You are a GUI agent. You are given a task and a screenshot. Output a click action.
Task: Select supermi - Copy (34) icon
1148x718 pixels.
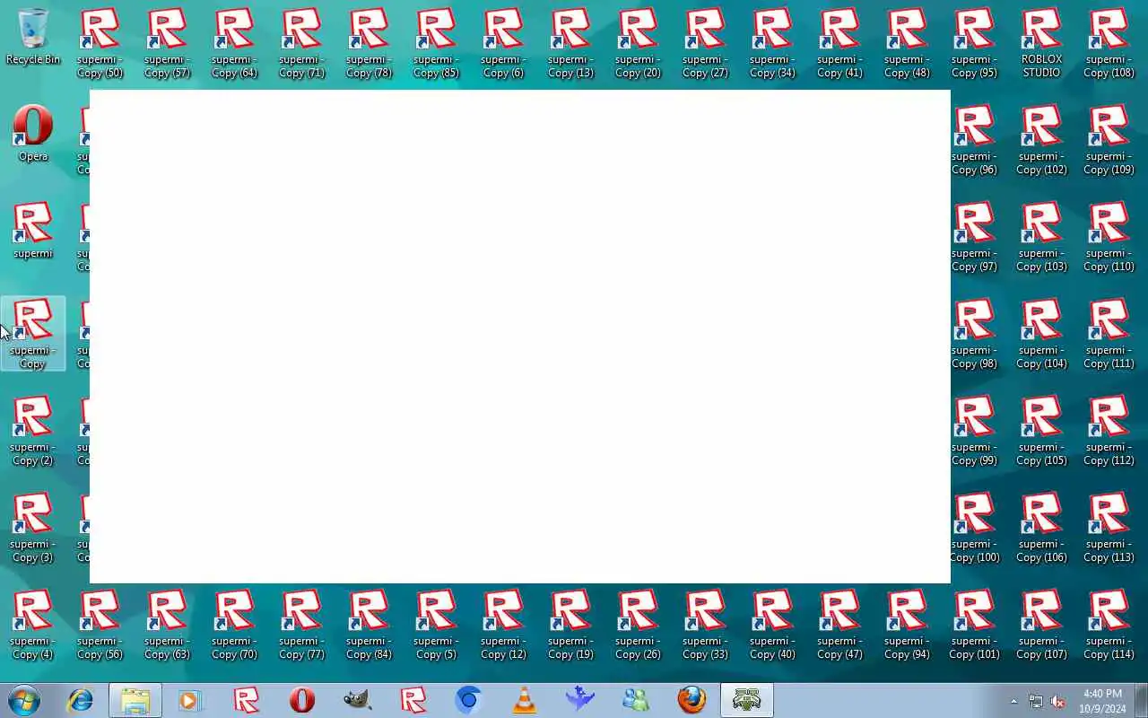tap(772, 43)
